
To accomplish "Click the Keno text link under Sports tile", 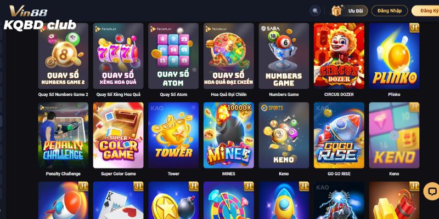I will click(284, 174).
